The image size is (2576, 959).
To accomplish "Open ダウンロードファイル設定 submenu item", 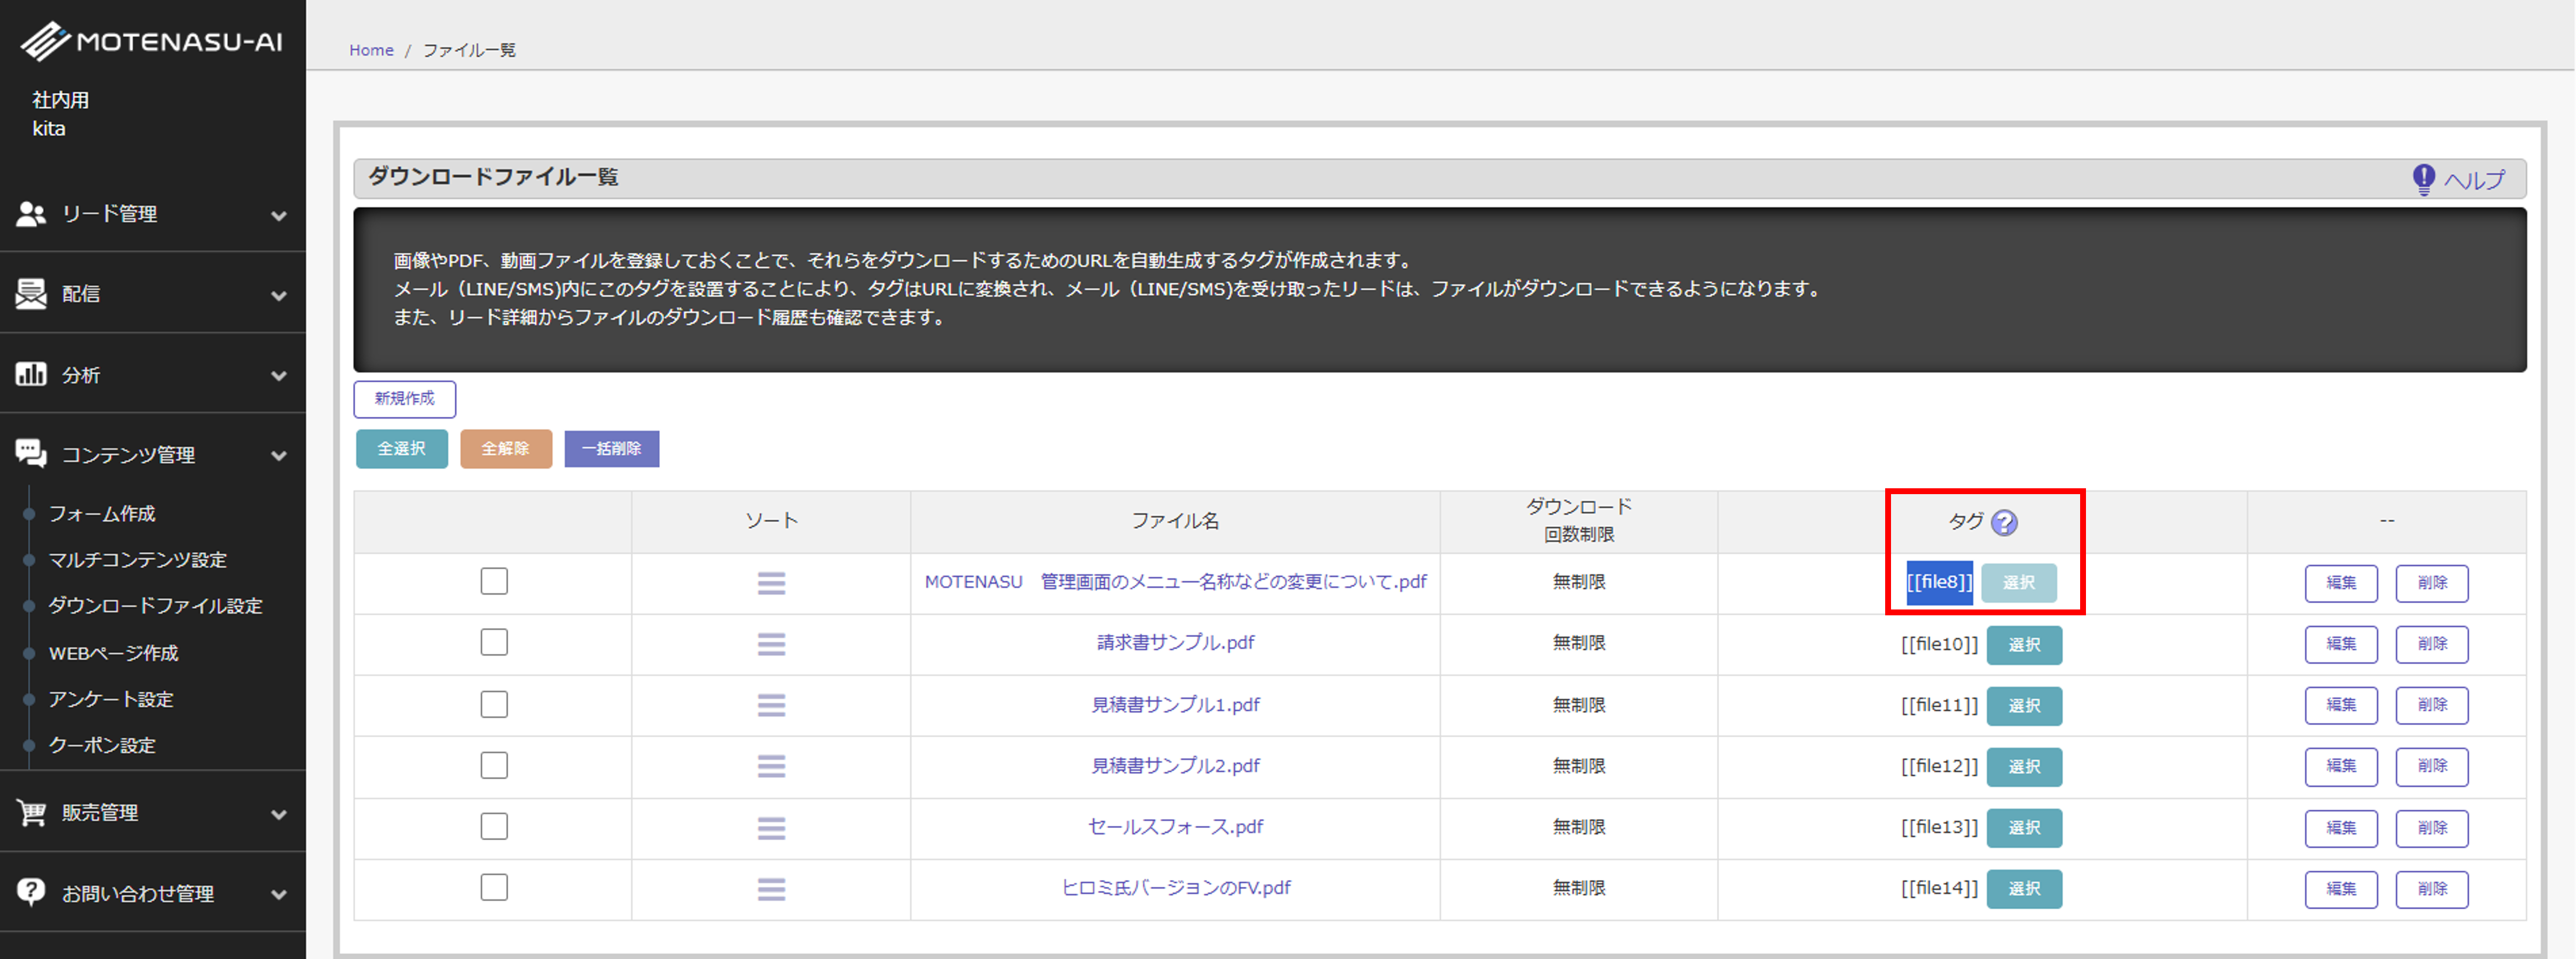I will coord(155,606).
